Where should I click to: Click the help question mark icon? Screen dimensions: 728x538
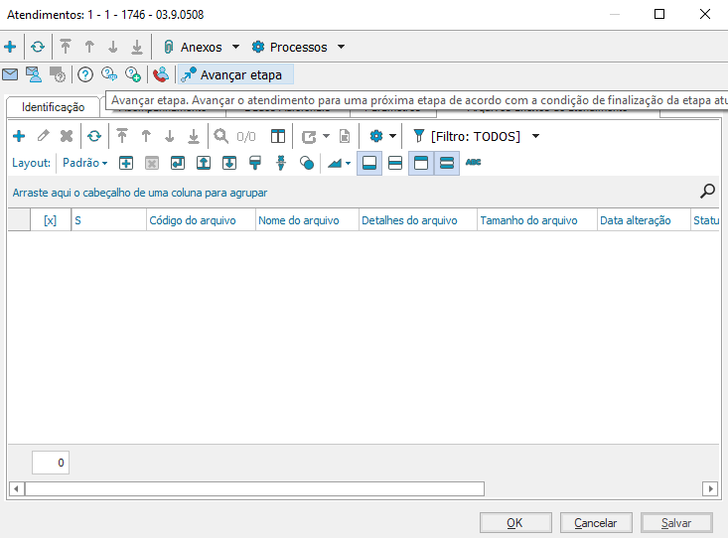click(x=85, y=74)
